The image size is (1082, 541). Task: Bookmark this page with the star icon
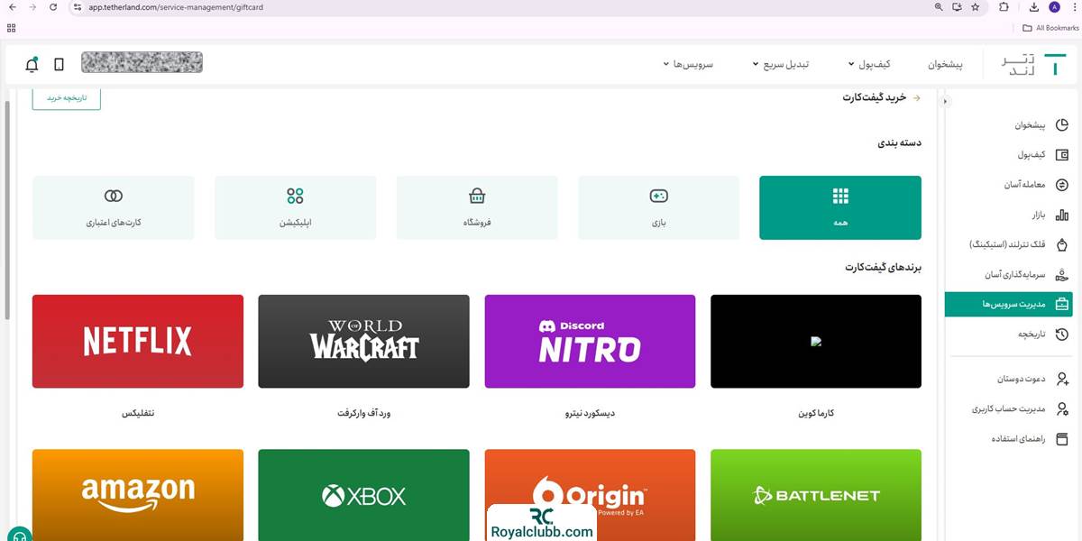(975, 6)
